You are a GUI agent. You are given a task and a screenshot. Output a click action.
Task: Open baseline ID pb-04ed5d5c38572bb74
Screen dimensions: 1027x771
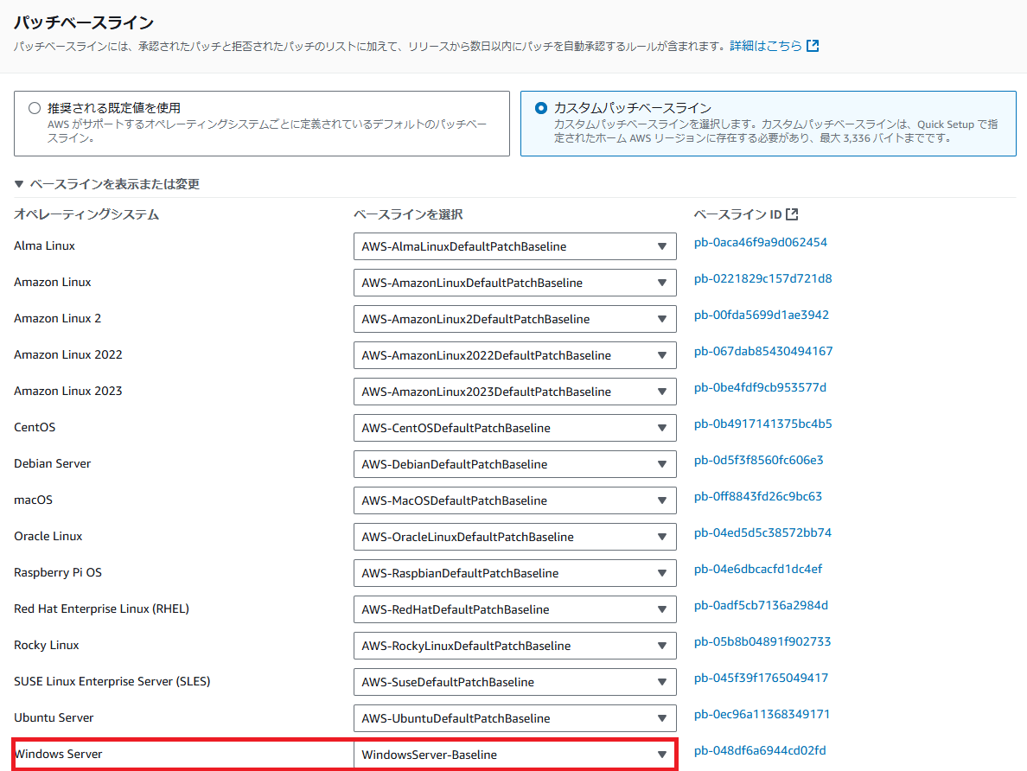(x=762, y=532)
